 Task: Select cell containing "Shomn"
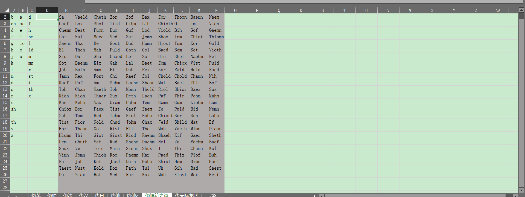(x=149, y=83)
